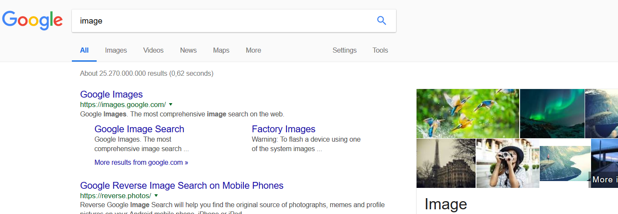Open the More search categories menu

(253, 51)
